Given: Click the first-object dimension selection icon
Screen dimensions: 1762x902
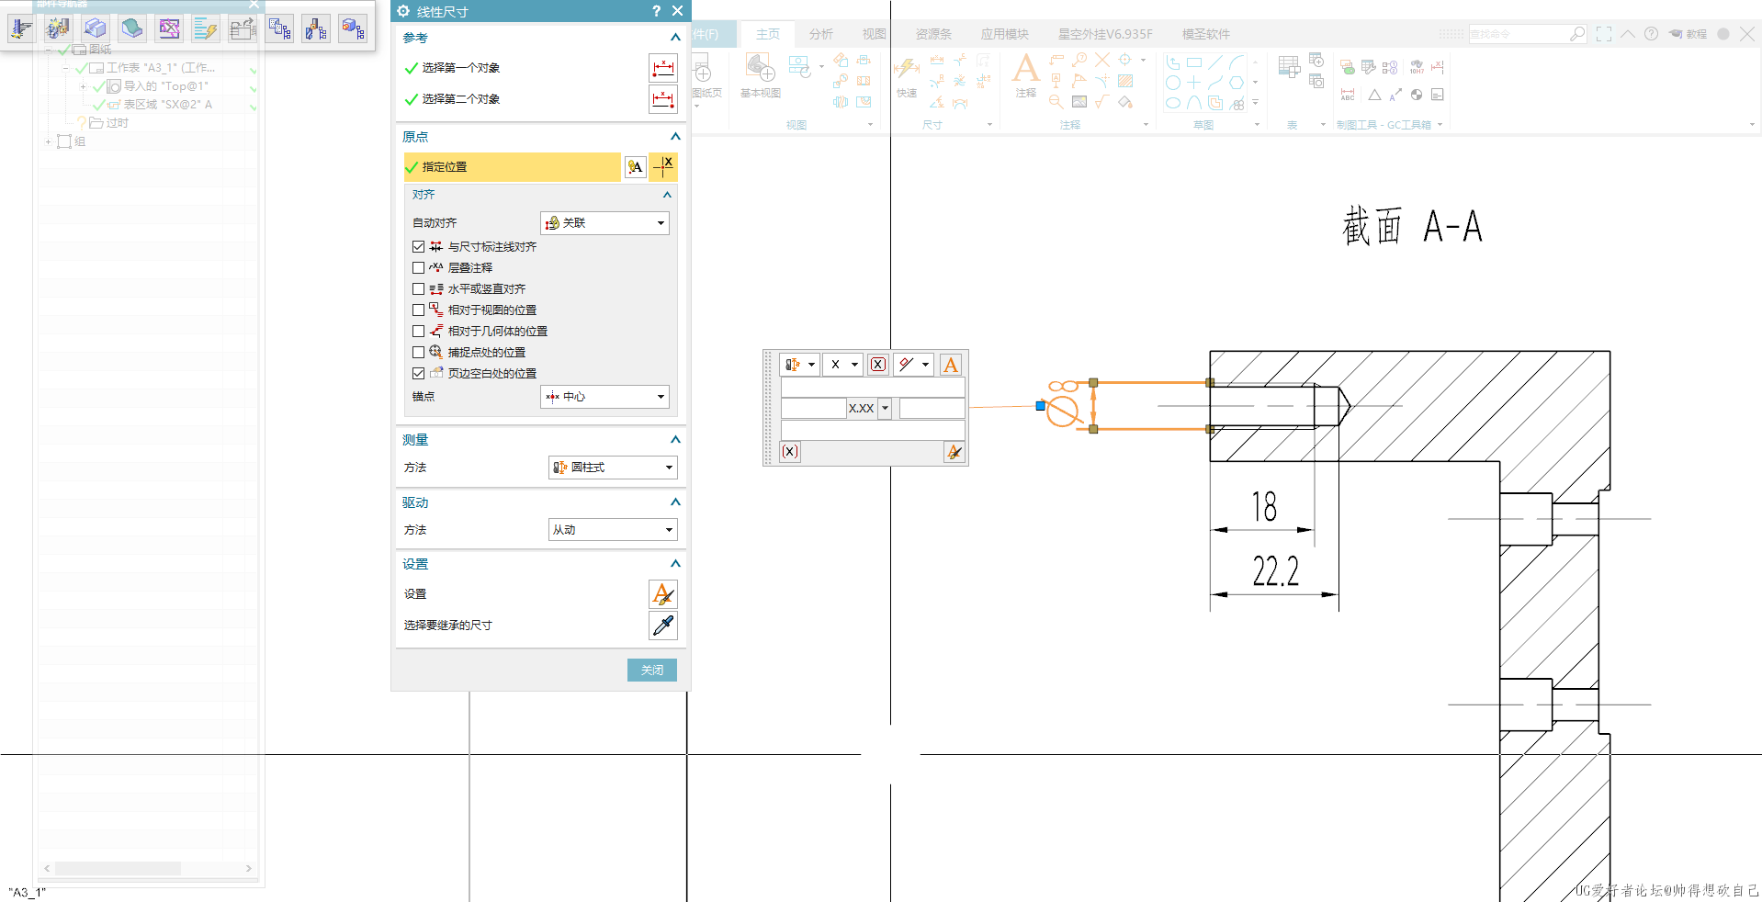Looking at the screenshot, I should [663, 68].
